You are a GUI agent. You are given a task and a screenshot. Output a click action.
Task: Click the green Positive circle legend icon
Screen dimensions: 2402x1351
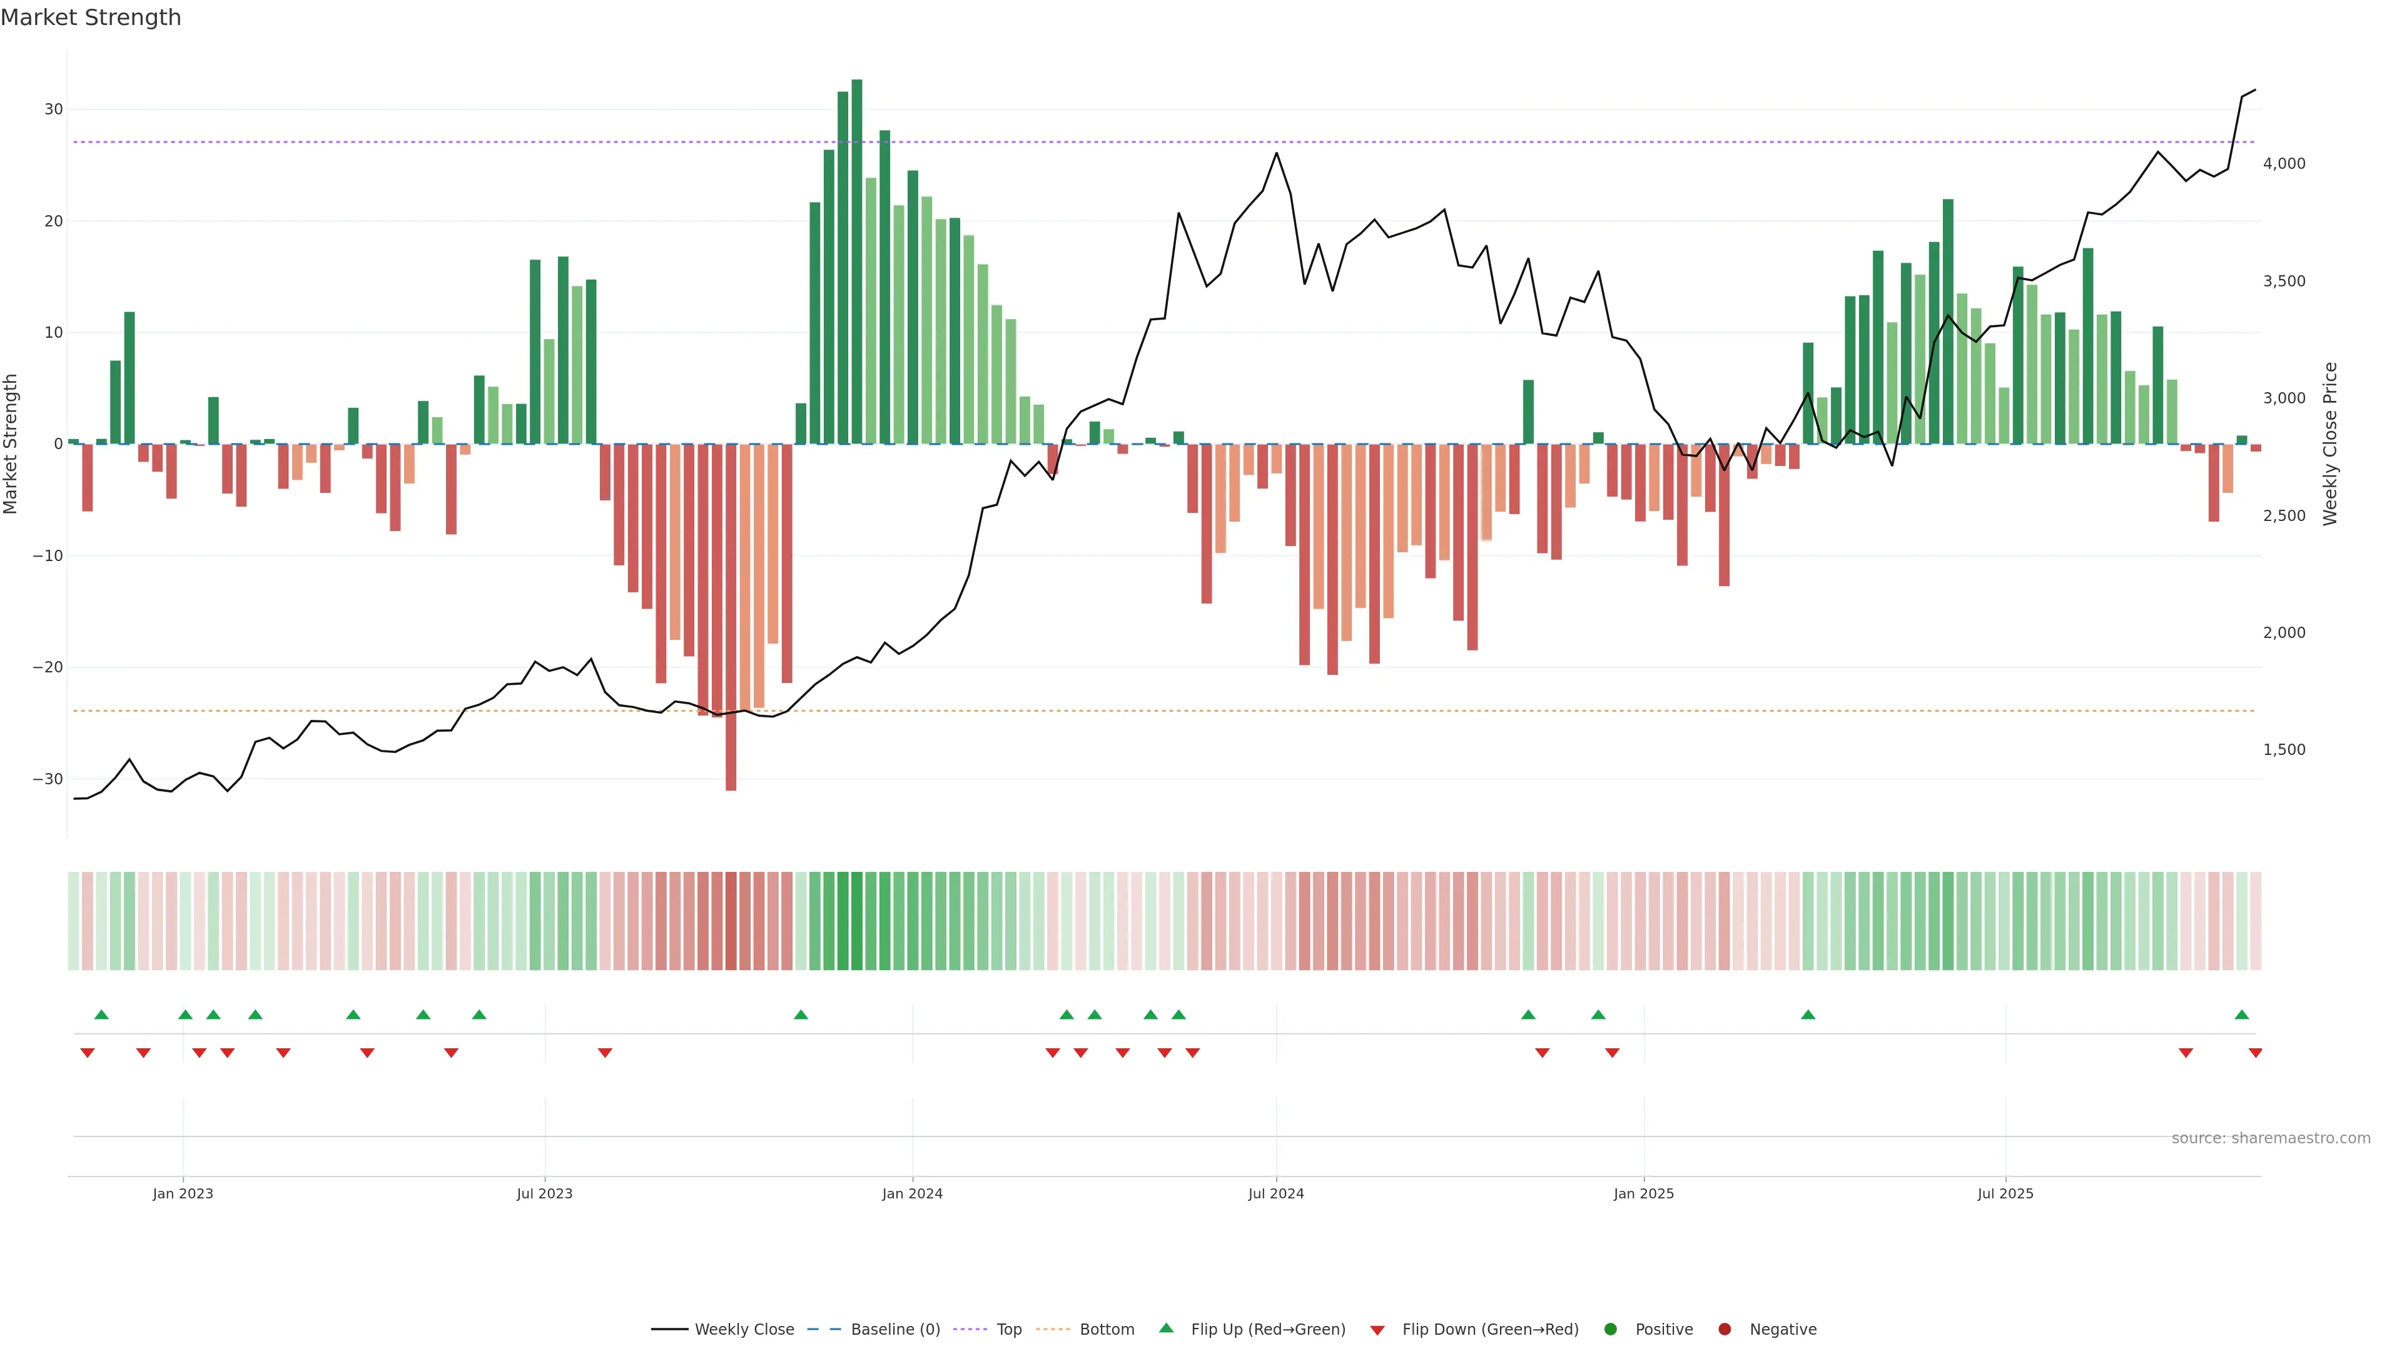pyautogui.click(x=1610, y=1330)
